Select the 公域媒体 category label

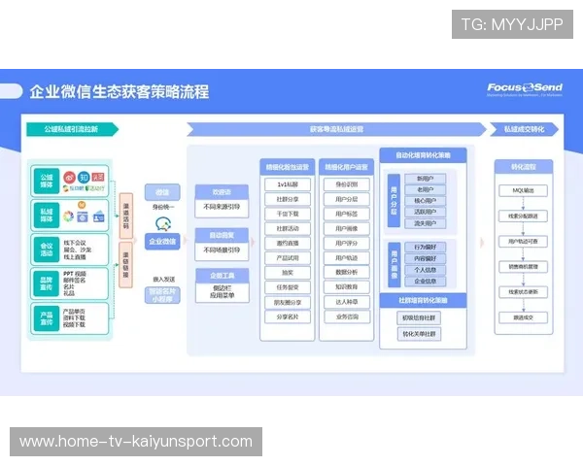tap(47, 181)
